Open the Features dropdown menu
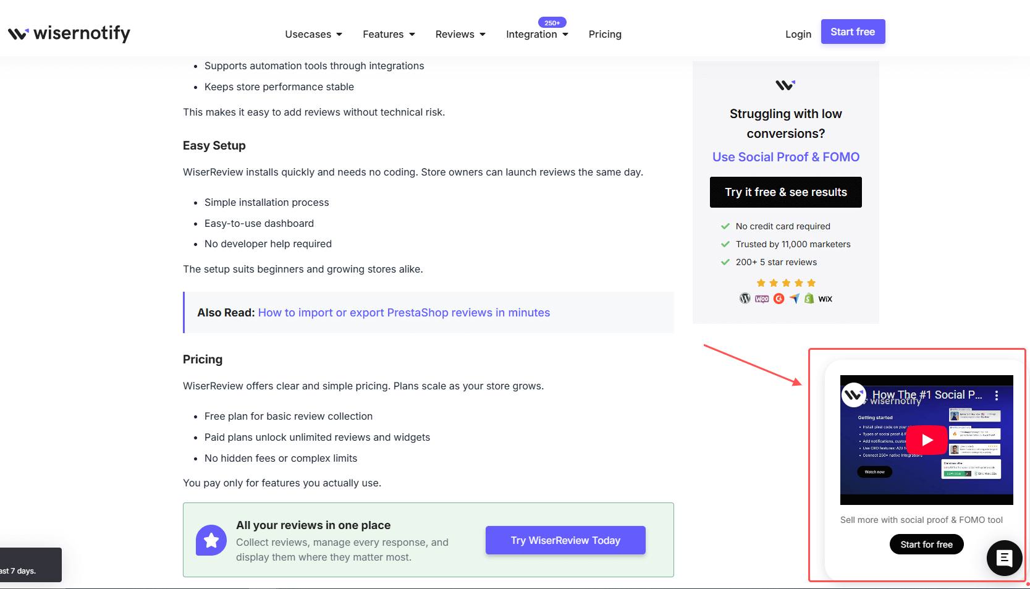The image size is (1030, 589). point(388,34)
